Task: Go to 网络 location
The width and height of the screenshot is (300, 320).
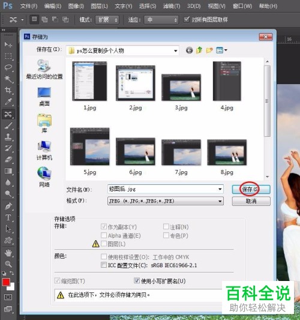Action: 44,177
